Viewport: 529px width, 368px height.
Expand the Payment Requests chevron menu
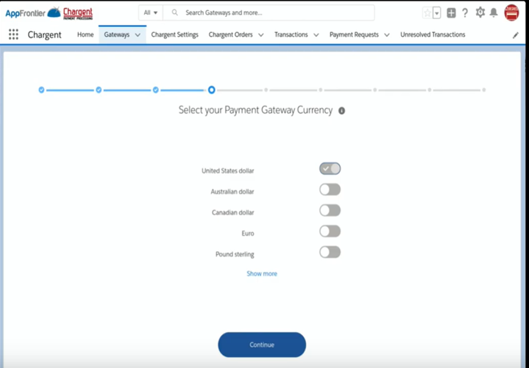386,35
